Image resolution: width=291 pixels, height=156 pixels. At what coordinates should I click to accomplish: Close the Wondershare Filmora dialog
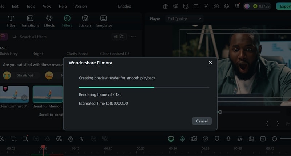(210, 63)
